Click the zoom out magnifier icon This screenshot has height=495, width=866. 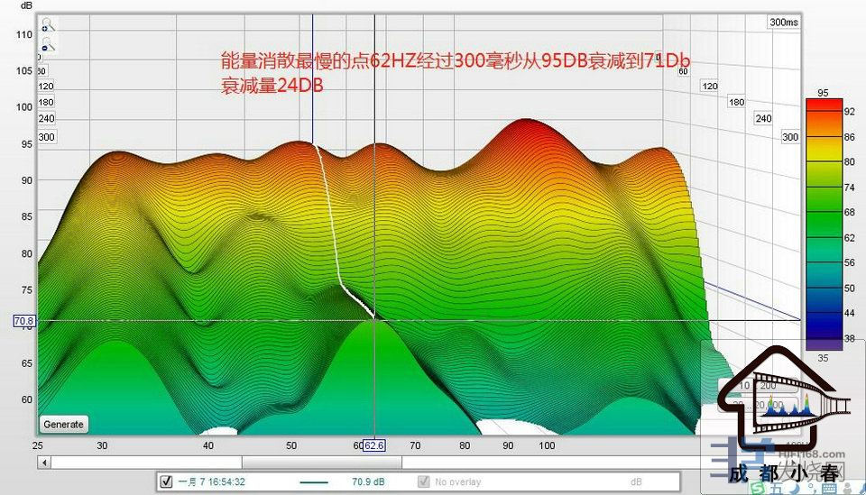[x=47, y=43]
